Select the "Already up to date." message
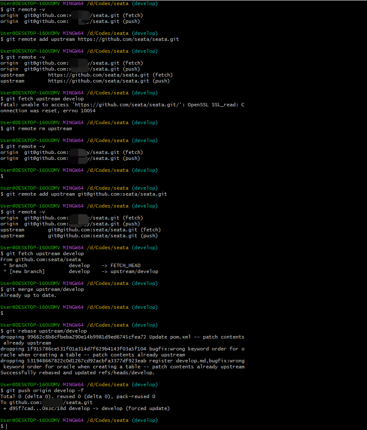Screen dimensions: 367x430 pyautogui.click(x=30, y=295)
